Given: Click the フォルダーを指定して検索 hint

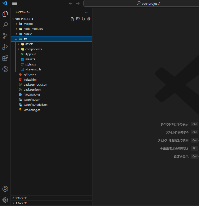Looking at the screenshot, I should pos(173,140).
